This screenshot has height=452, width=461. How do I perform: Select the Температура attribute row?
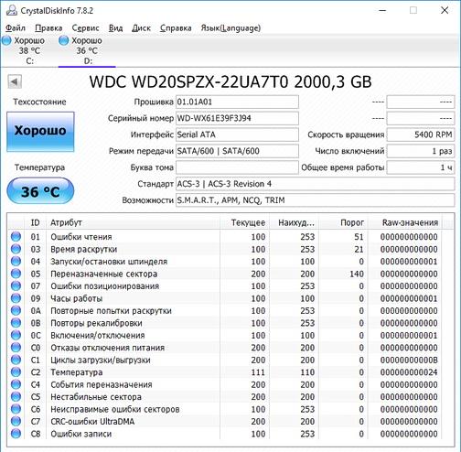(x=225, y=372)
